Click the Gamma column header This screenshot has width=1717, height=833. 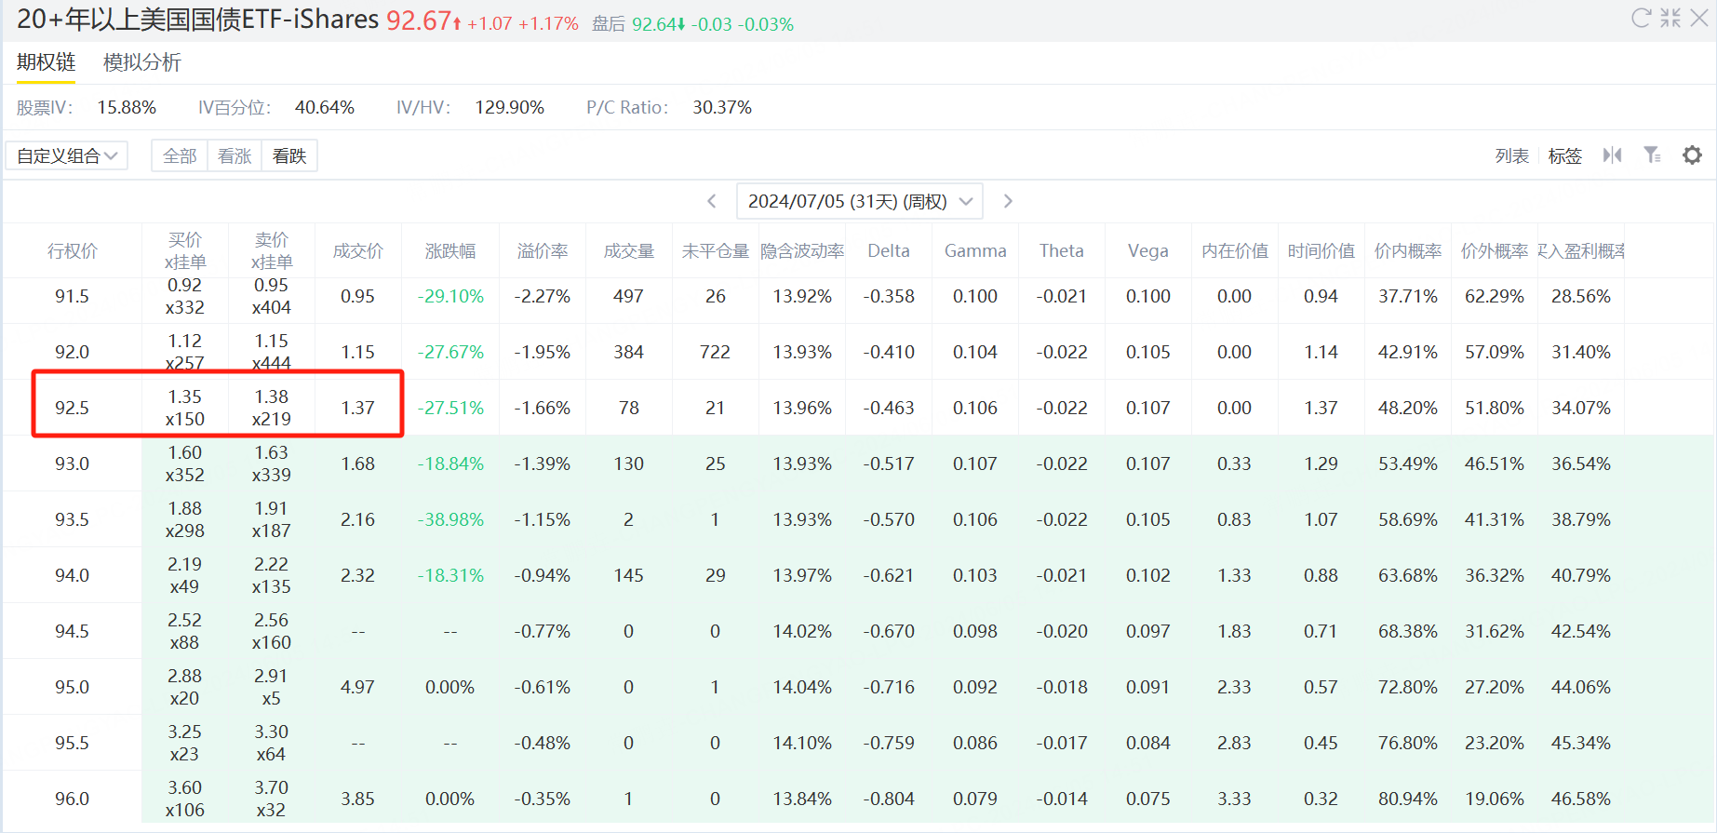(x=975, y=250)
